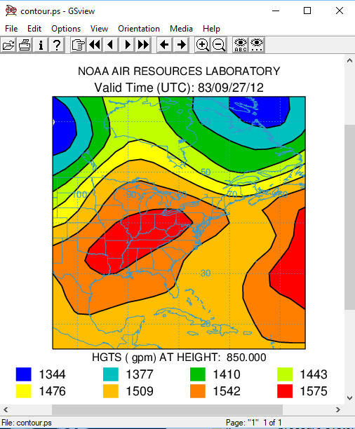Image resolution: width=355 pixels, height=429 pixels.
Task: Open a file with the folder icon
Action: pyautogui.click(x=8, y=45)
